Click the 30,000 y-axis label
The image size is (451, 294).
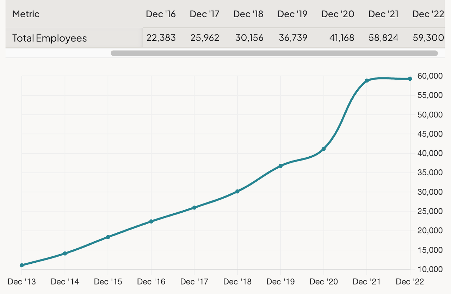430,192
